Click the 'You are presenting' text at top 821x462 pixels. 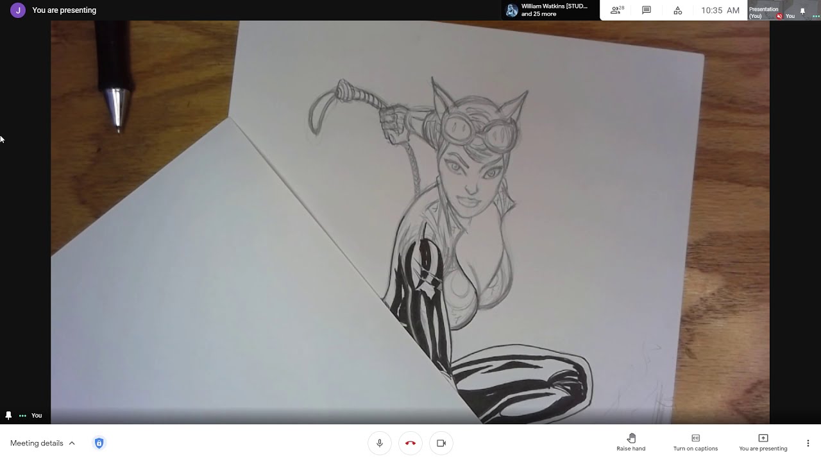[x=64, y=10]
